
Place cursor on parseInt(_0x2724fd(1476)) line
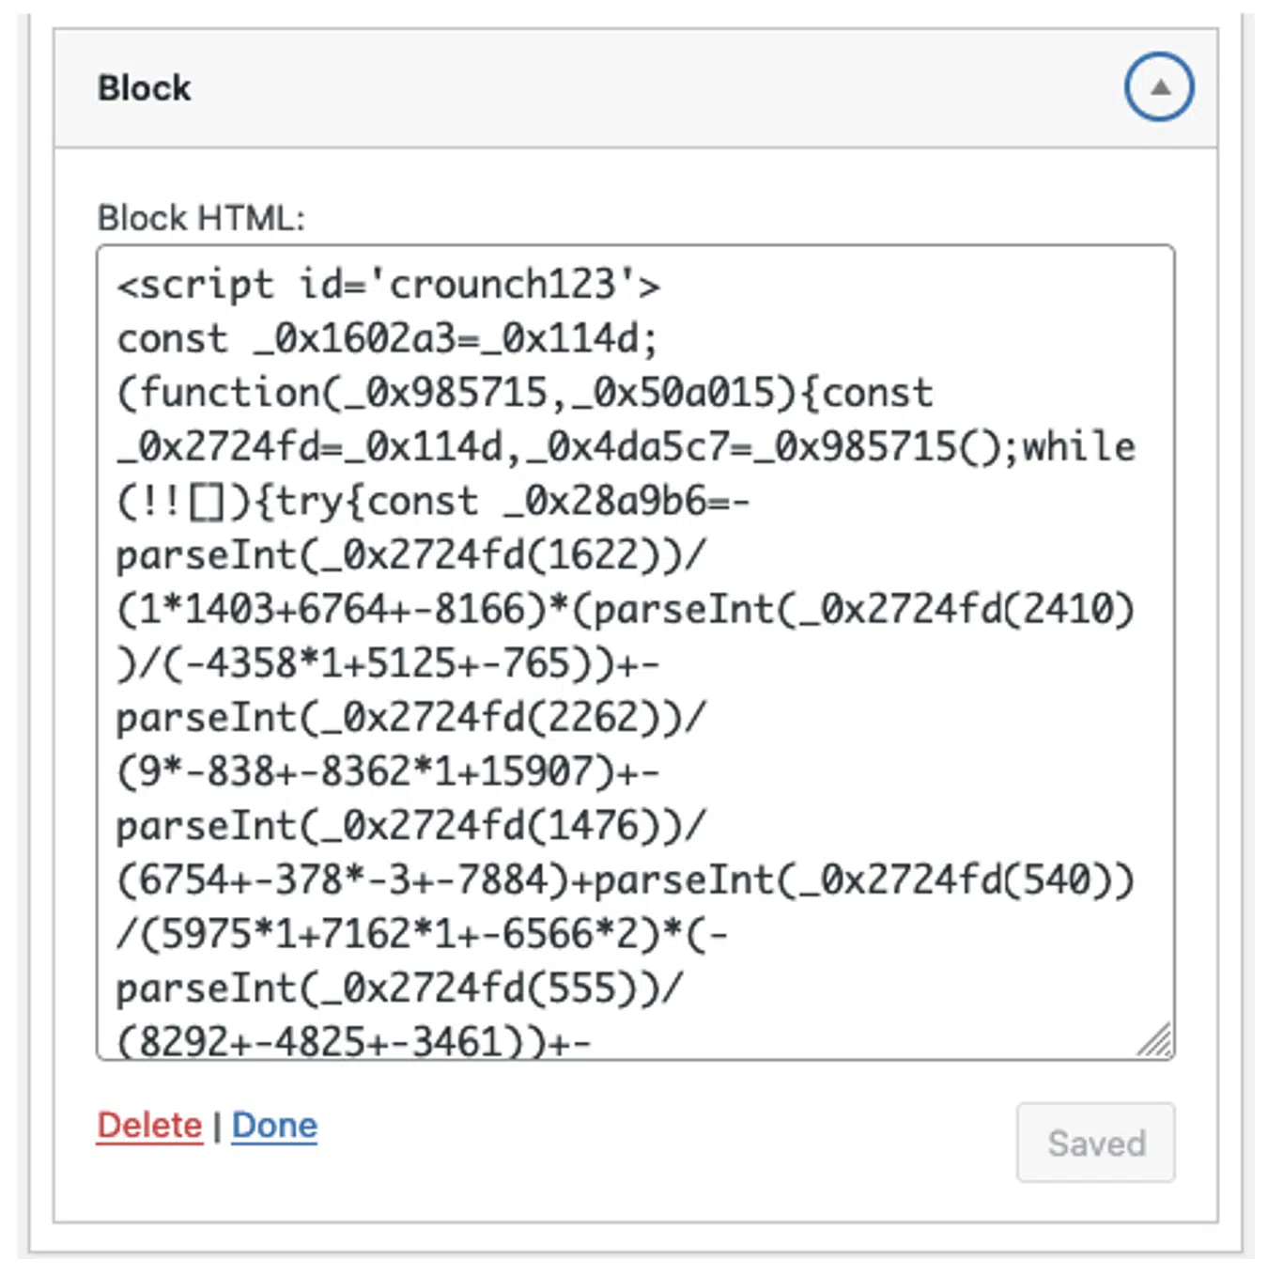[410, 827]
